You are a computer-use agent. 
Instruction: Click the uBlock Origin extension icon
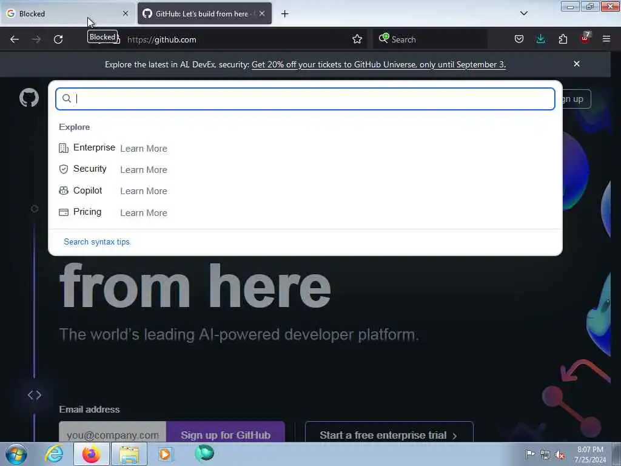coord(585,38)
